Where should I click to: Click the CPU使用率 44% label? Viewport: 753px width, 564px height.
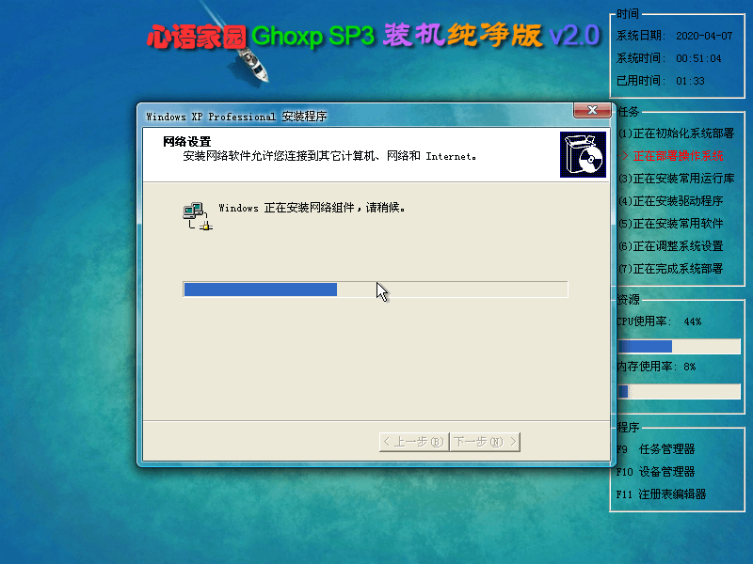click(x=659, y=321)
